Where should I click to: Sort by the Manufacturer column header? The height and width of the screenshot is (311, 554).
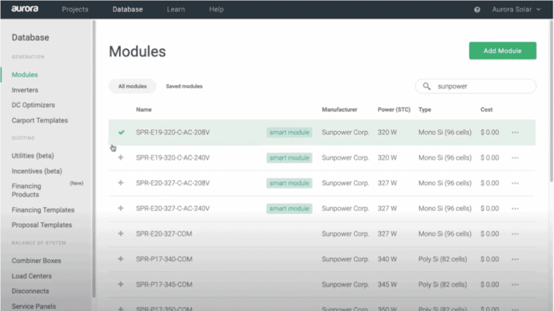pyautogui.click(x=340, y=109)
